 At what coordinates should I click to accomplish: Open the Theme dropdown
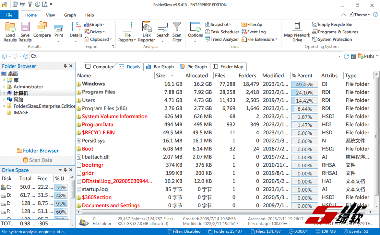click(x=360, y=15)
